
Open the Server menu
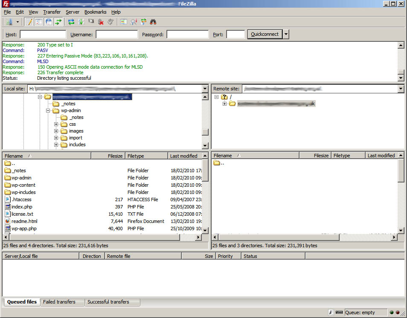(x=73, y=12)
